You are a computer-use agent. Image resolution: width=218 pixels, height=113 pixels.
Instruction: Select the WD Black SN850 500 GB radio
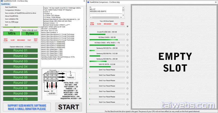(x=127, y=40)
